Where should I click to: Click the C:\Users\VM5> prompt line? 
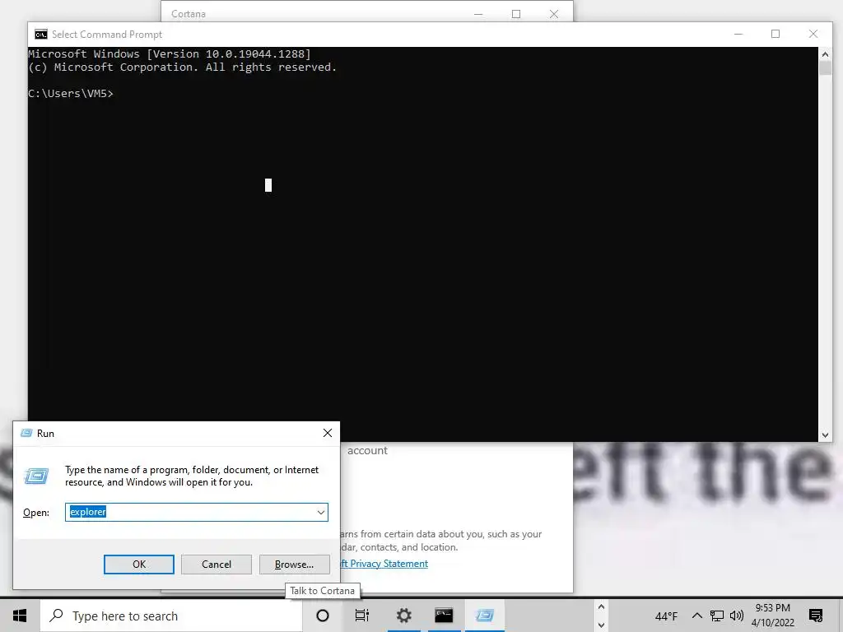(x=71, y=94)
